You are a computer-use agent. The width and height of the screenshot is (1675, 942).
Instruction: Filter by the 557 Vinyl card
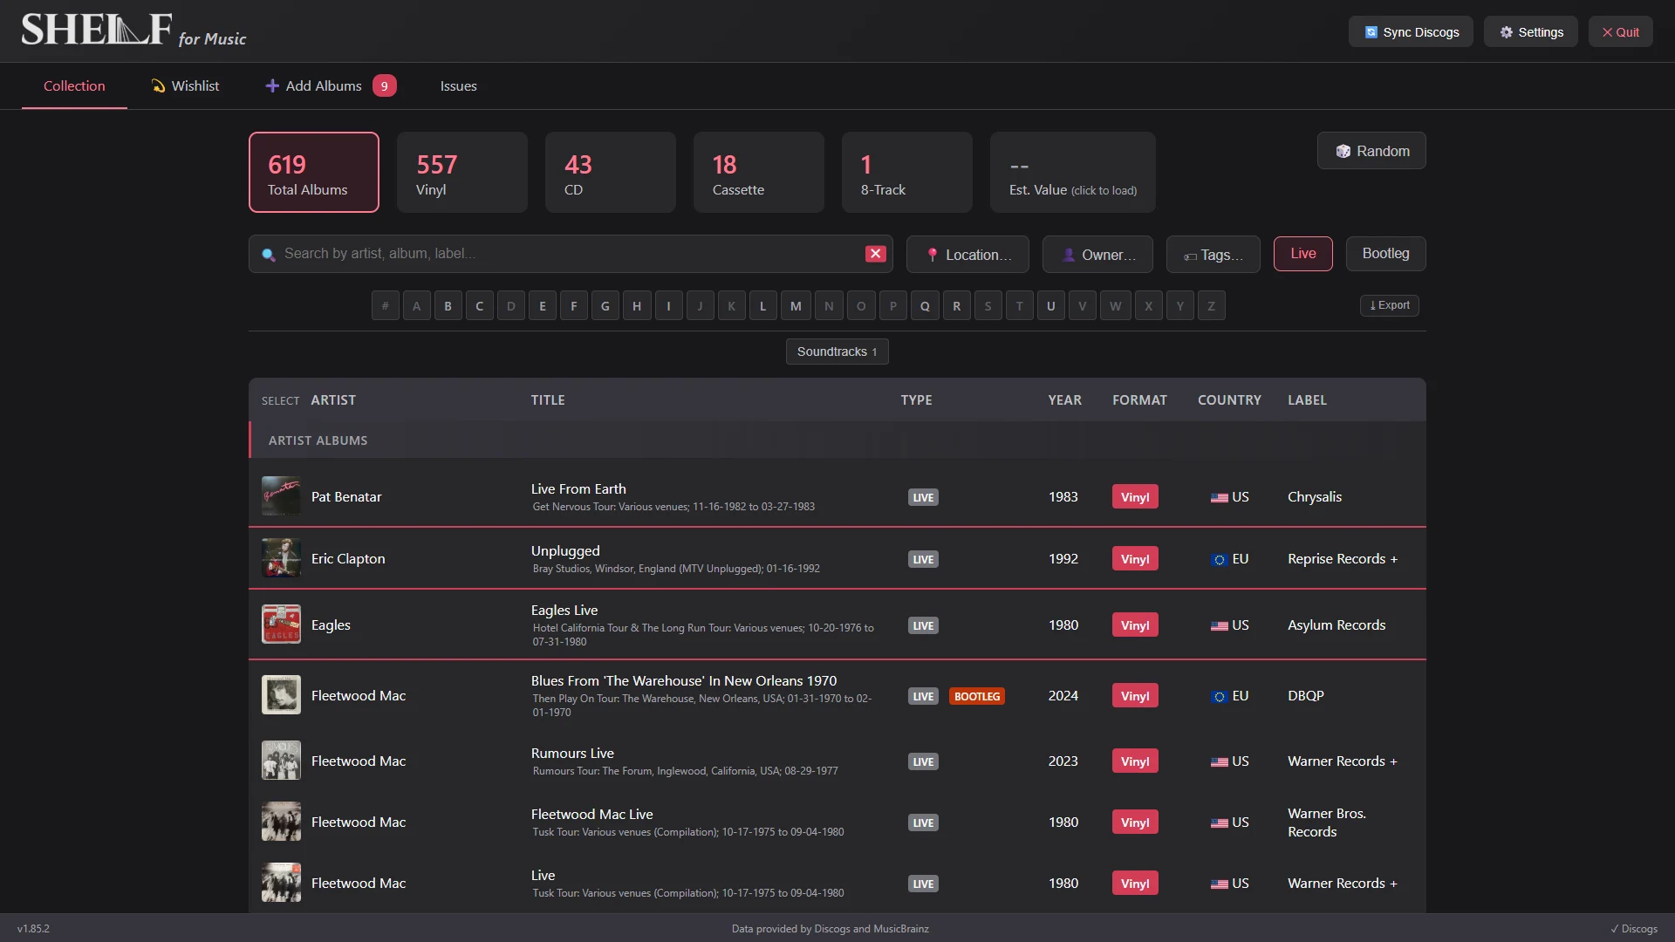pos(462,173)
